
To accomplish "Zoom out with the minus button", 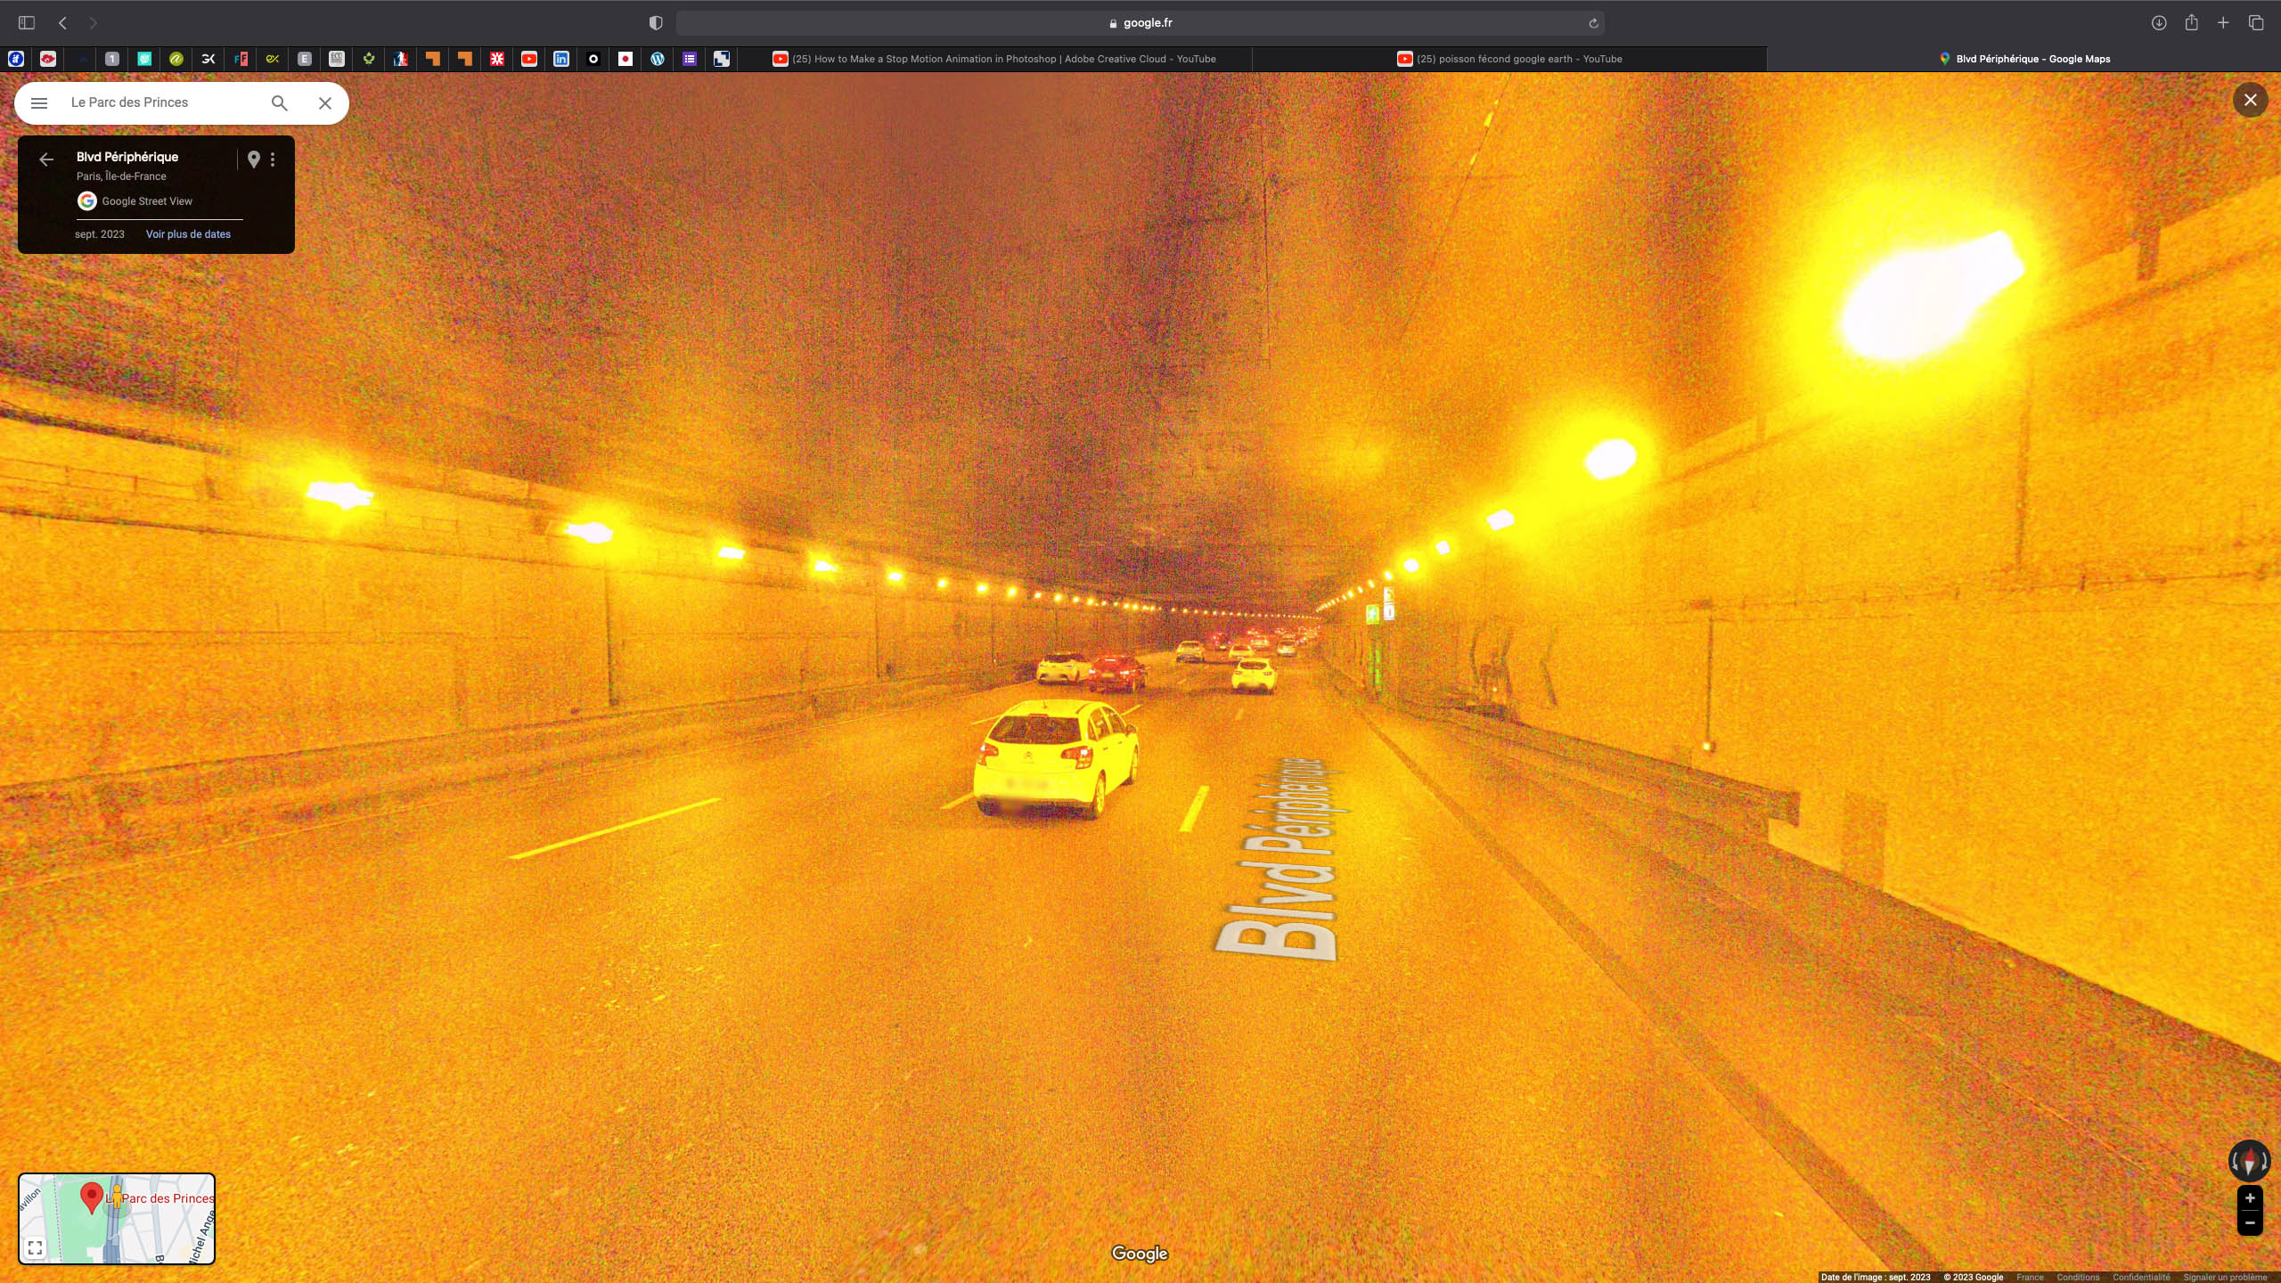I will (2250, 1223).
